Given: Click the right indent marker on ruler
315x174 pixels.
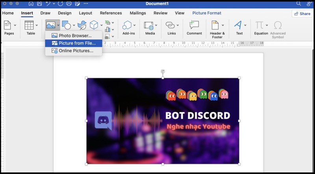Looking at the screenshot, I should click(x=239, y=45).
